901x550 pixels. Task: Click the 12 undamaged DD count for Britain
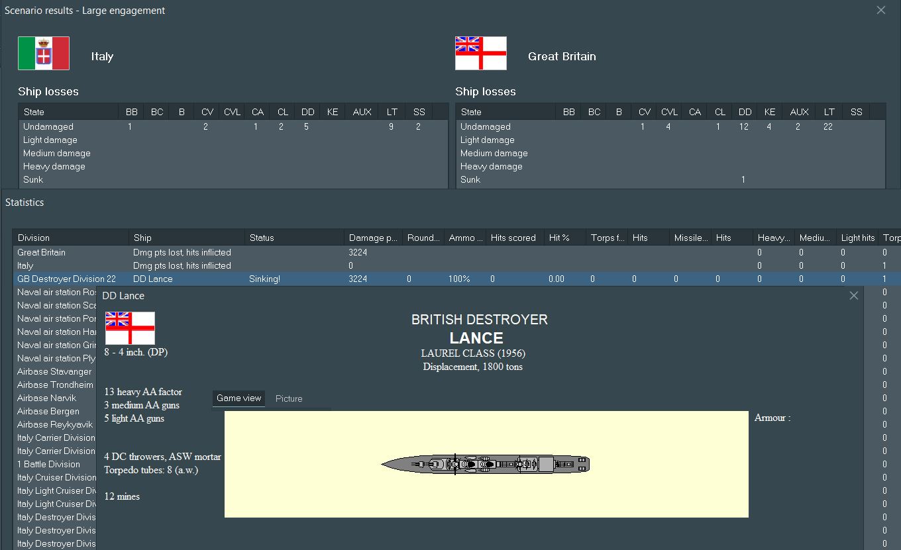744,126
